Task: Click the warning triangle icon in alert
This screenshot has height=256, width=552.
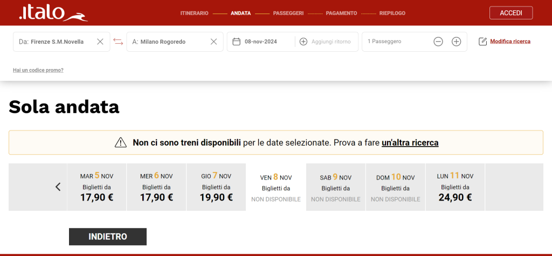Action: coord(120,143)
